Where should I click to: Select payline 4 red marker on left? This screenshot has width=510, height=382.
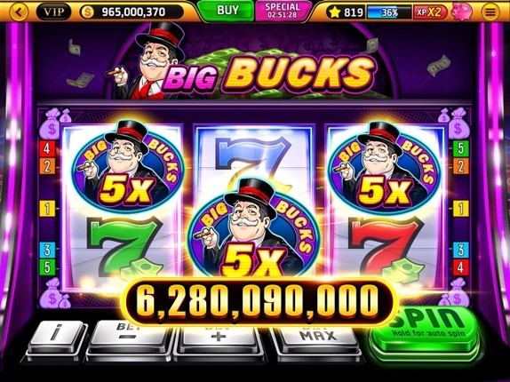47,148
